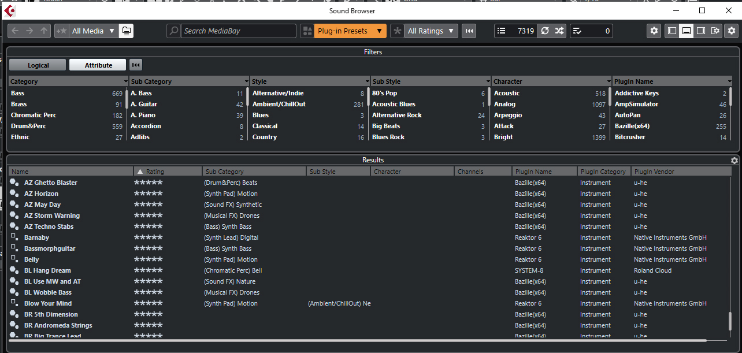Focus the Search MediaBay input field
742x353 pixels.
(238, 31)
